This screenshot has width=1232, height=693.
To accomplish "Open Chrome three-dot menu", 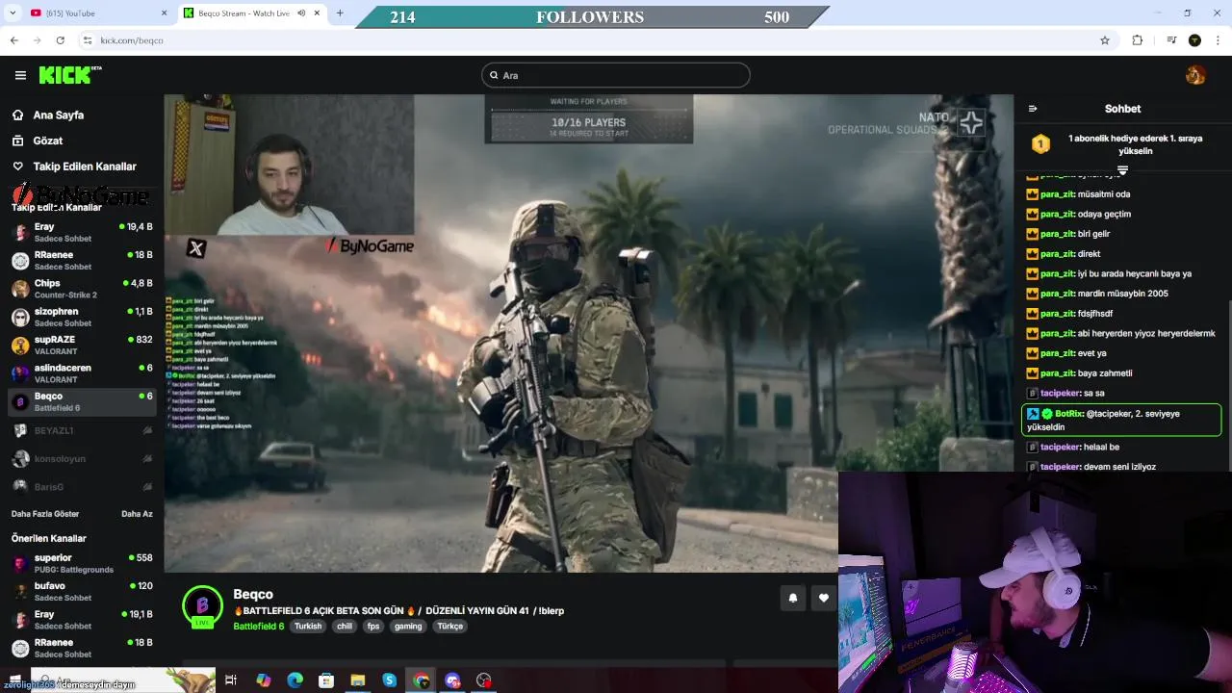I will coord(1219,40).
